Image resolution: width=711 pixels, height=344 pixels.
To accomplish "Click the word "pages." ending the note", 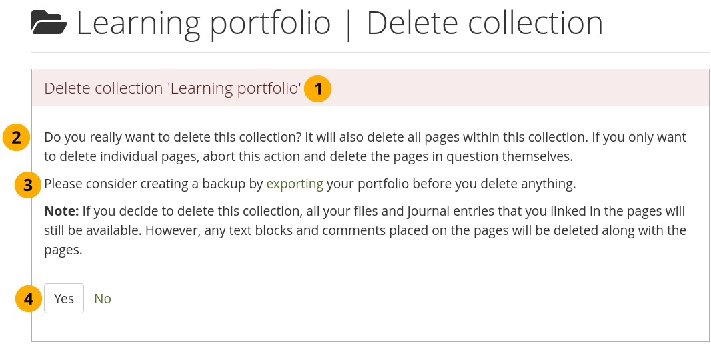I will (x=63, y=251).
